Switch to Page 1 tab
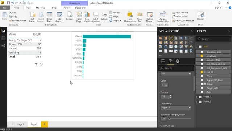 click(21, 124)
